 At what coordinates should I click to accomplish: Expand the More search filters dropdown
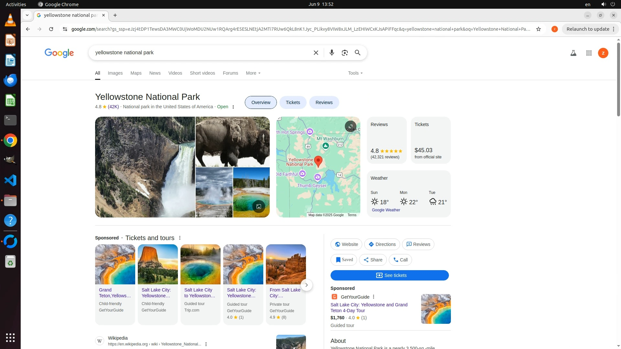pyautogui.click(x=253, y=73)
